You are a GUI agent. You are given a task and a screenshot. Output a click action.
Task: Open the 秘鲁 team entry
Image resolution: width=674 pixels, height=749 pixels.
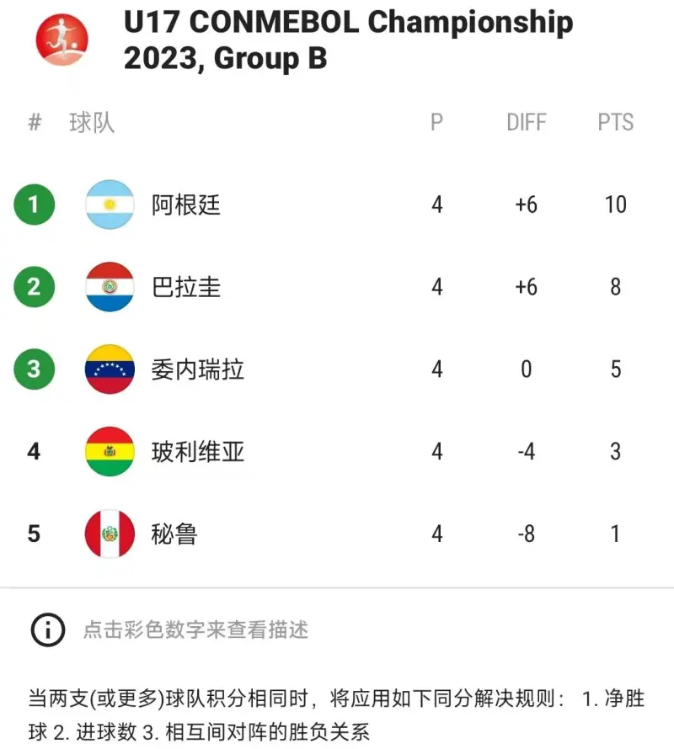point(174,534)
